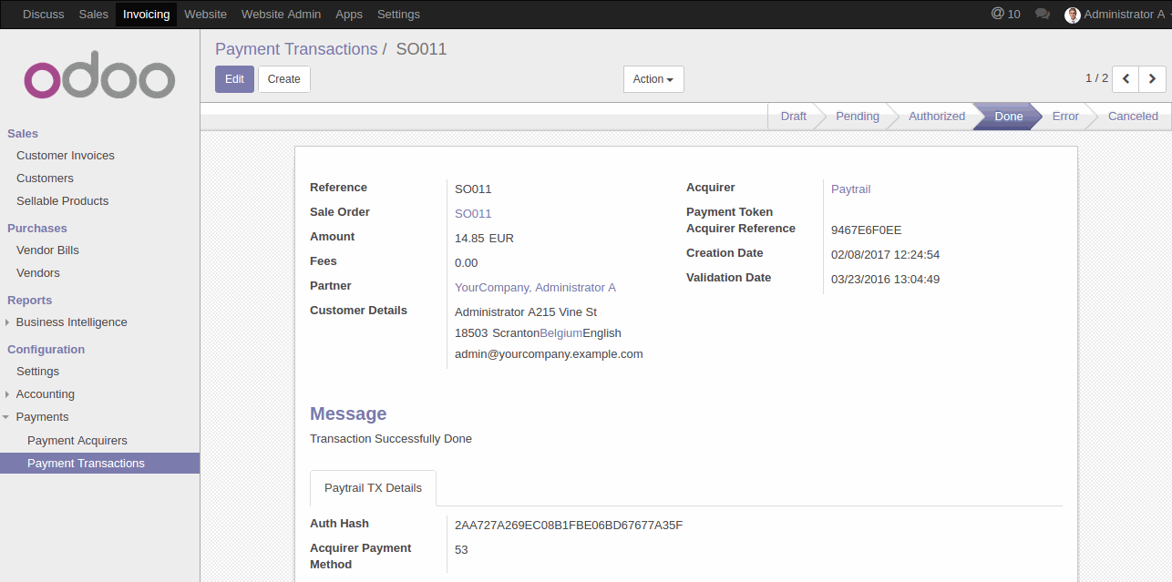
Task: Click the Auth Hash value 2AA727A269EC08B1FBE06BD67677A35F
Action: coord(569,526)
